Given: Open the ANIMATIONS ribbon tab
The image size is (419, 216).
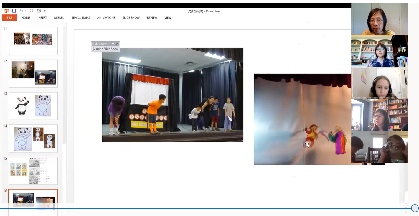Looking at the screenshot, I should pos(106,18).
